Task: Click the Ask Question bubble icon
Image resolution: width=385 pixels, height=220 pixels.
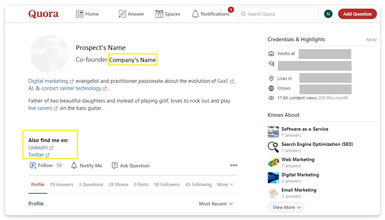Action: tap(115, 166)
